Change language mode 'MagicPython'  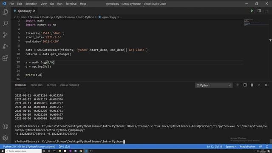pyautogui.click(x=247, y=147)
